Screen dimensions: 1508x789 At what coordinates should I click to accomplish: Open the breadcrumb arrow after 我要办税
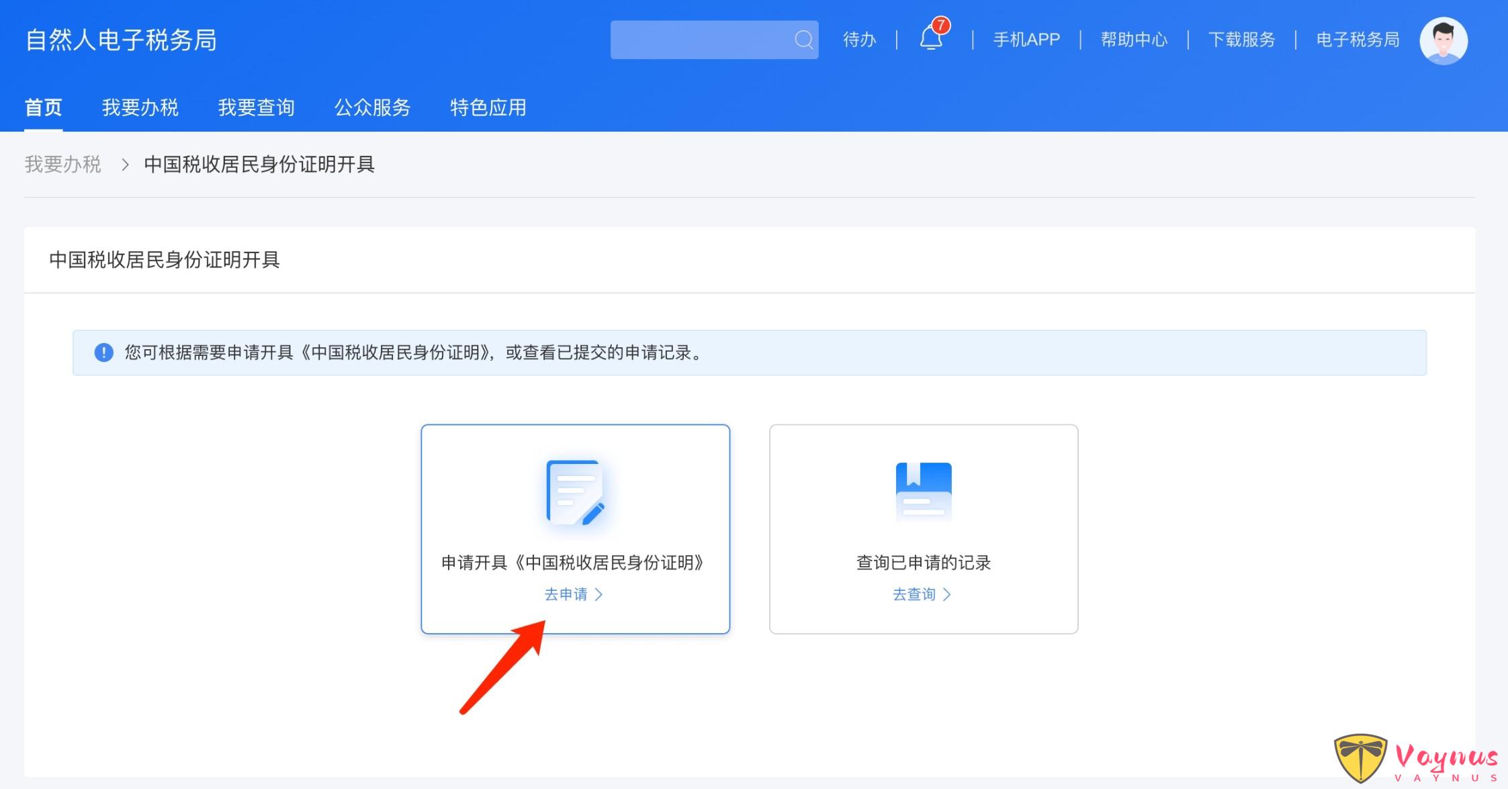coord(125,165)
